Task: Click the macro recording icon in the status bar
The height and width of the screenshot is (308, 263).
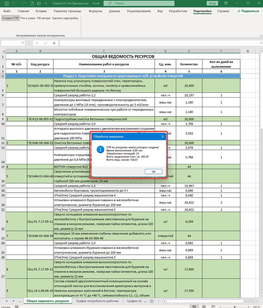Action: click(17, 307)
